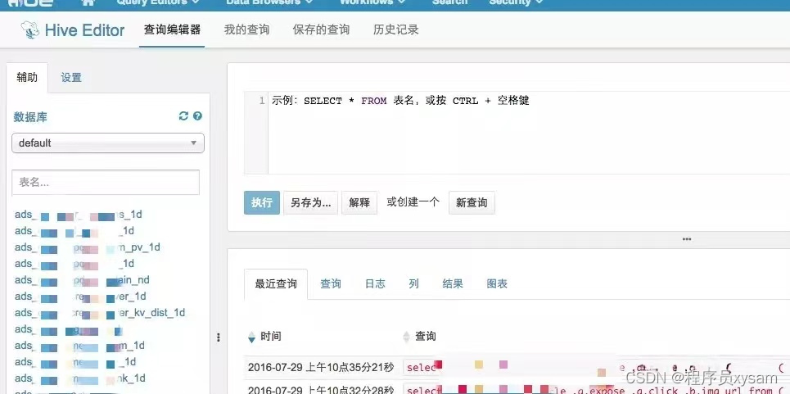Click the 另存为... button
Viewport: 790px width, 394px height.
pyautogui.click(x=311, y=202)
